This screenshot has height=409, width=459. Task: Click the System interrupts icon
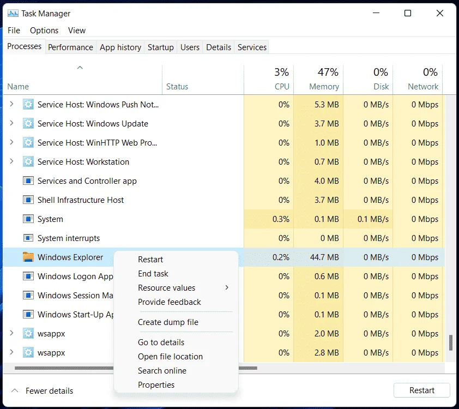(28, 238)
